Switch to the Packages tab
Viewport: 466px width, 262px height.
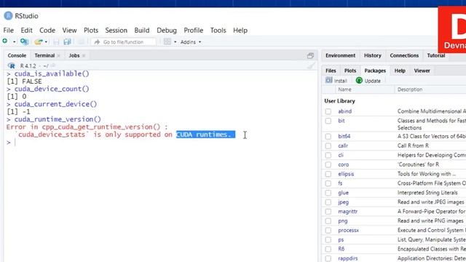[375, 71]
